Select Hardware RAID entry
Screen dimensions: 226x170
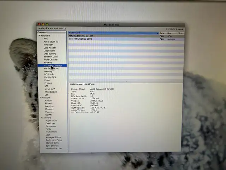pyautogui.click(x=52, y=68)
